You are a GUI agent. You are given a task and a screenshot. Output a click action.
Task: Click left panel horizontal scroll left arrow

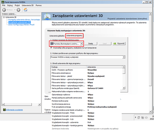[x=3, y=104]
